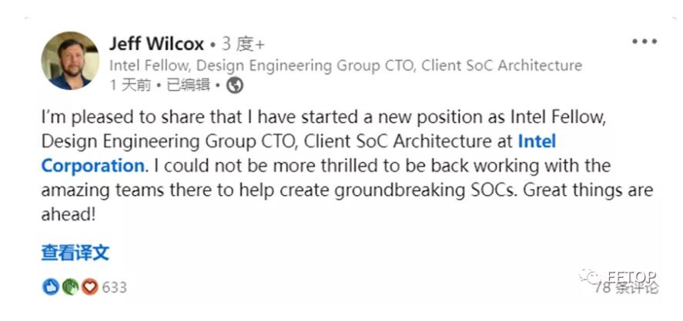Click the 已编辑 edited label
Viewport: 683px width, 321px height.
pos(189,85)
